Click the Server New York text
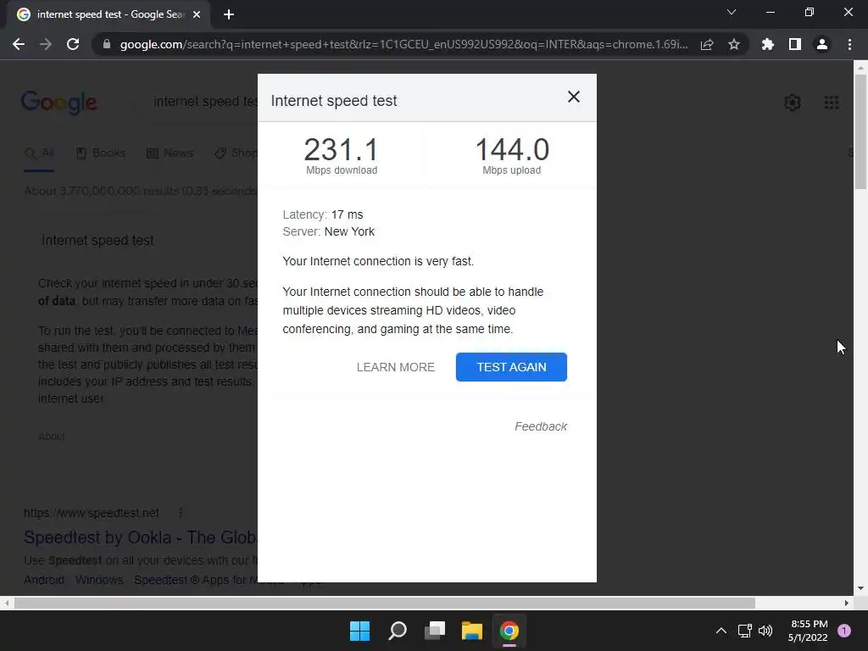 (328, 231)
